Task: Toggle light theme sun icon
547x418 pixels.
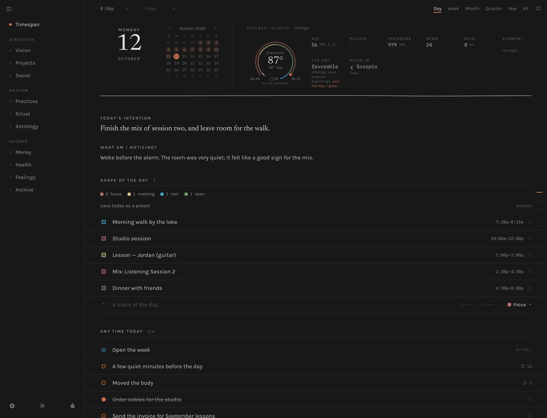Action: 42,406
